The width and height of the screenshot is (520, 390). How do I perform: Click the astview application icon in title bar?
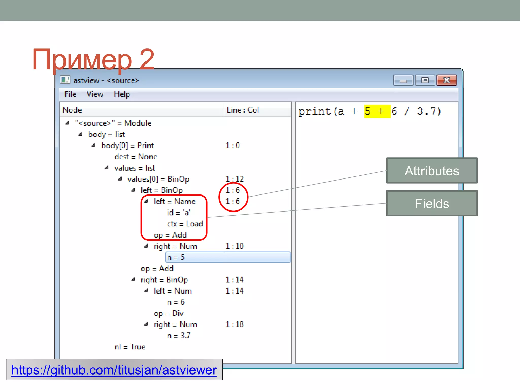tap(65, 80)
